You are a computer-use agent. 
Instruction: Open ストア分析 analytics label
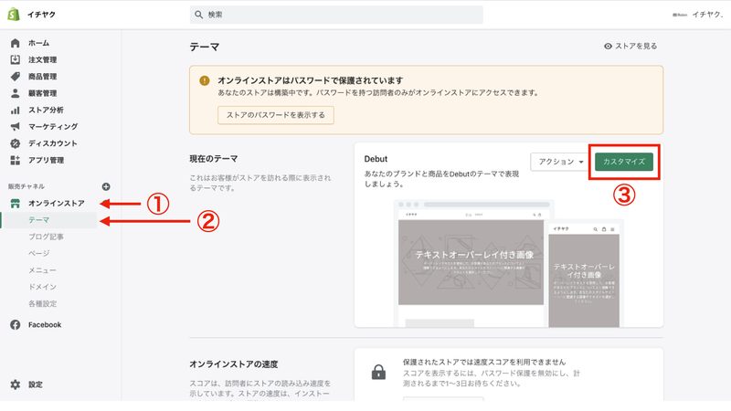coord(46,110)
